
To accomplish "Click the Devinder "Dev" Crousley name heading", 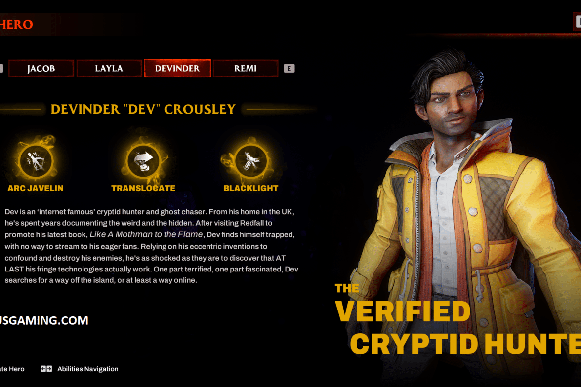I will coord(143,109).
